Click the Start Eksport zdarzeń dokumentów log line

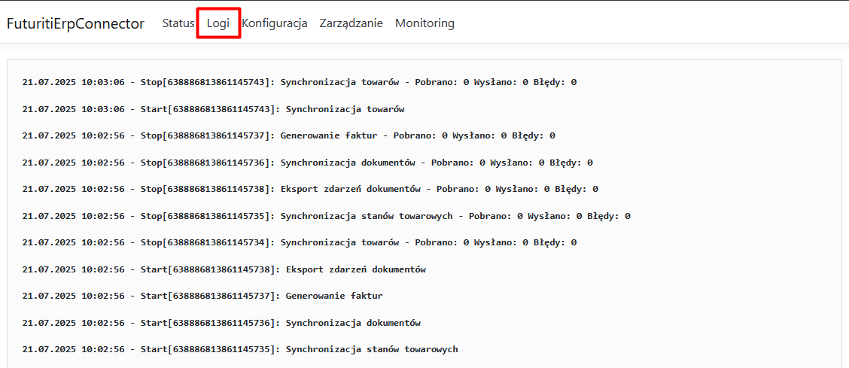click(x=224, y=269)
